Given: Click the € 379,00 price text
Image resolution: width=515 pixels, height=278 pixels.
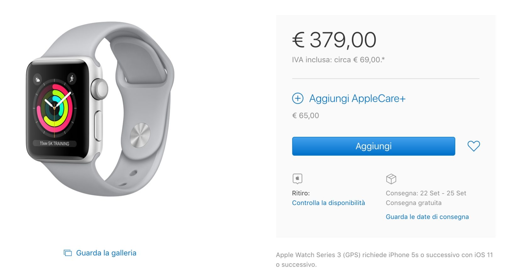Looking at the screenshot, I should pos(334,40).
